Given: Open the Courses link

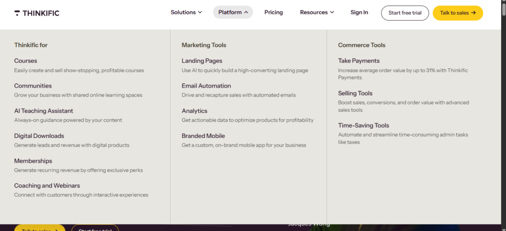Looking at the screenshot, I should (x=26, y=61).
